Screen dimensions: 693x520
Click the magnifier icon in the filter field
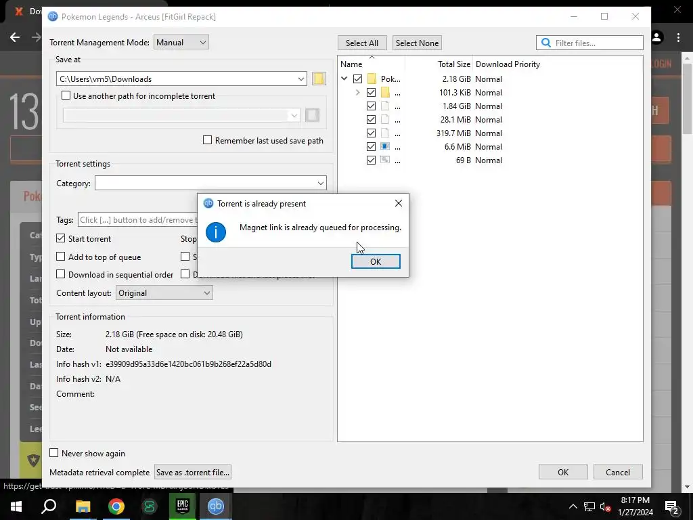coord(546,43)
